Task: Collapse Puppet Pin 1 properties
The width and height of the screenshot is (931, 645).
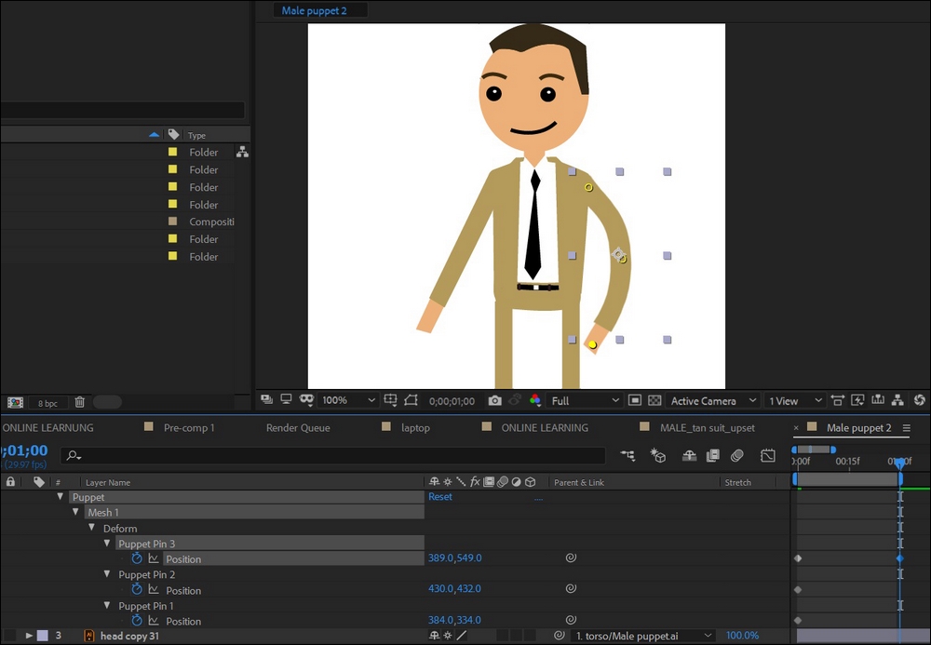Action: click(x=107, y=605)
